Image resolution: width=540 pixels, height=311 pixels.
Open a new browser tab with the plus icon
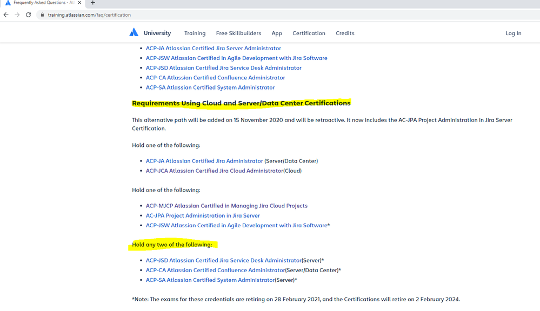tap(92, 4)
